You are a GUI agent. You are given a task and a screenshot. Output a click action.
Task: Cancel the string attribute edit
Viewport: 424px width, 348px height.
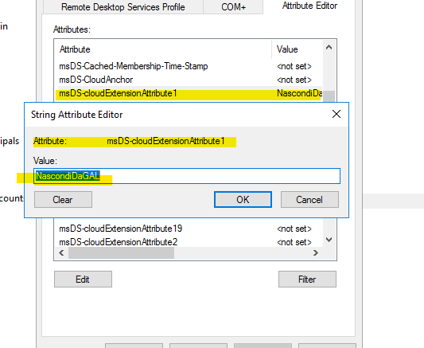pos(309,200)
